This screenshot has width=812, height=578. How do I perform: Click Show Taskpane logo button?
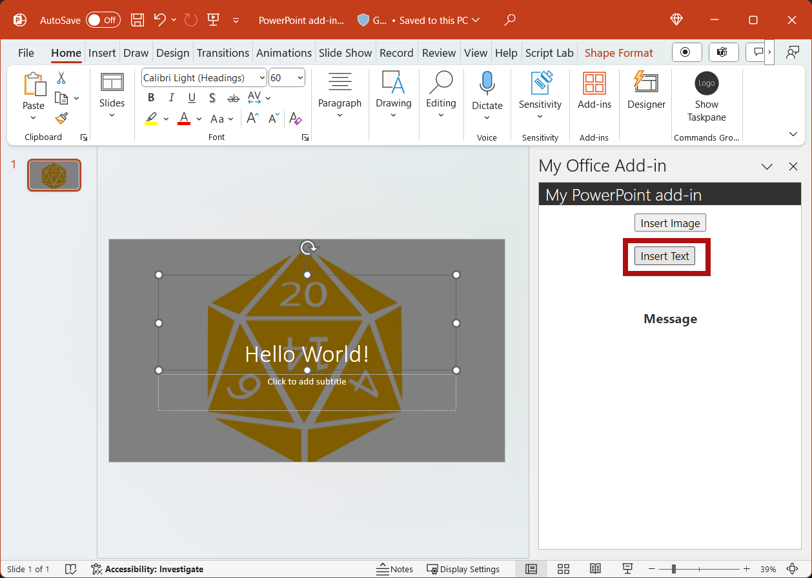coord(707,97)
